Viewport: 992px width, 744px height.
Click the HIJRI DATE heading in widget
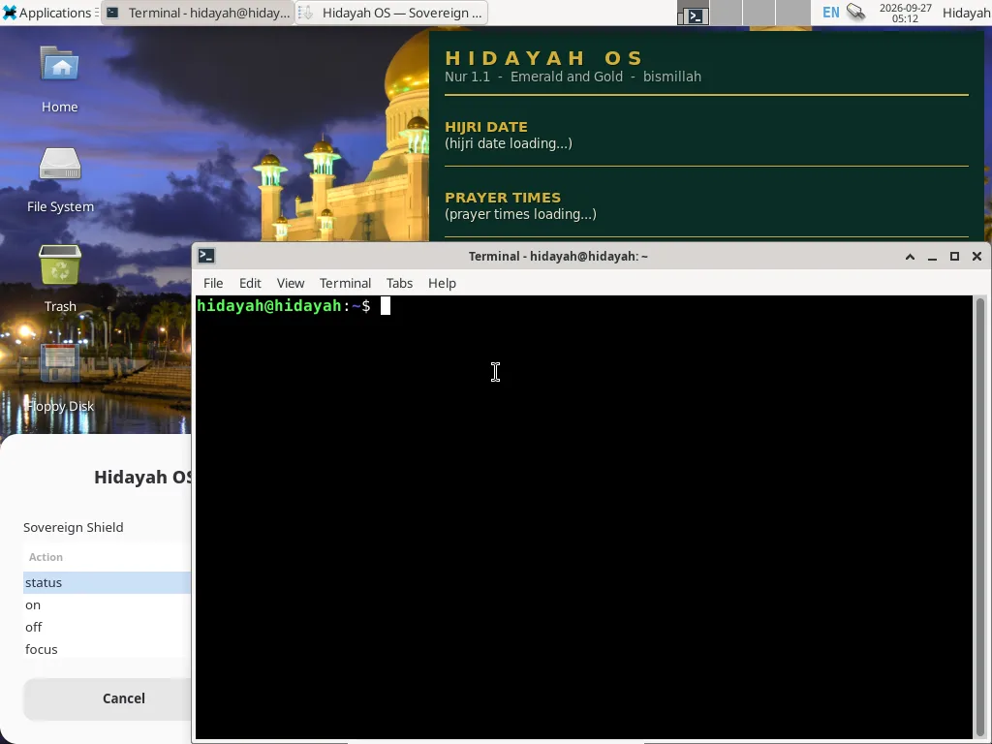tap(486, 127)
